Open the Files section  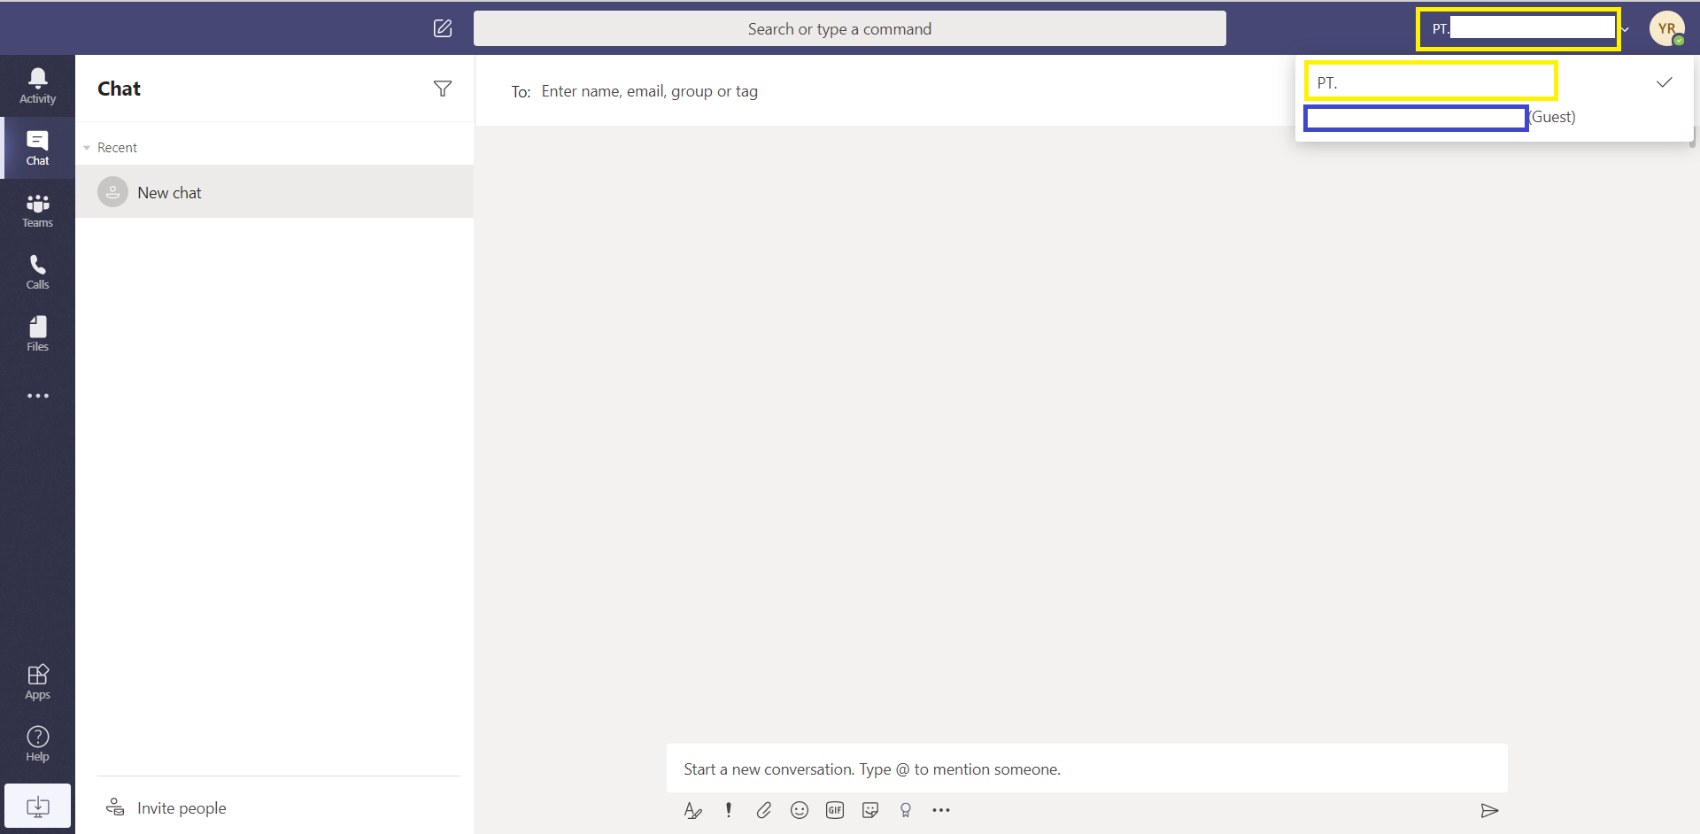37,334
